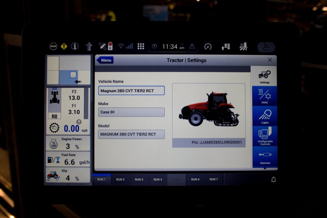The width and height of the screenshot is (327, 218).
Task: Open the Configurable Controls tab
Action: [x=265, y=136]
